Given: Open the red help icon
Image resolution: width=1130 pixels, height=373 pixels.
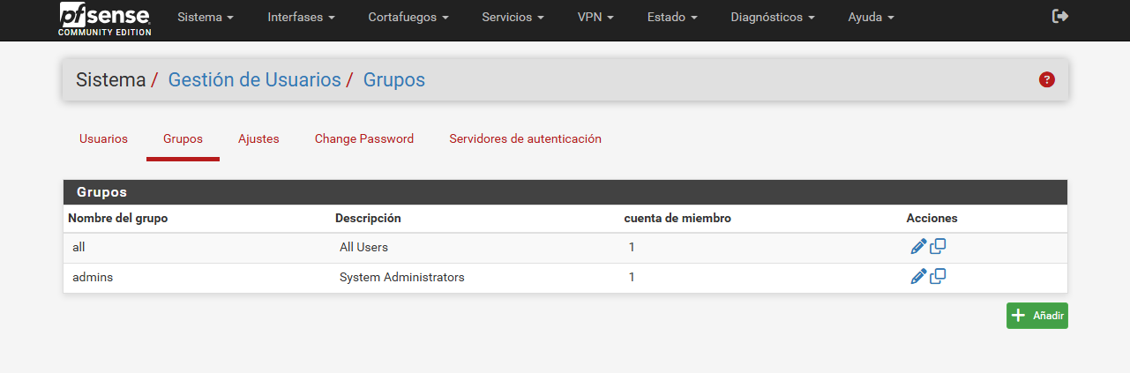Looking at the screenshot, I should 1047,80.
